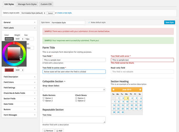The width and height of the screenshot is (179, 132).
Task: Check the Check Boxes Option 2 box
Action: [76, 101]
